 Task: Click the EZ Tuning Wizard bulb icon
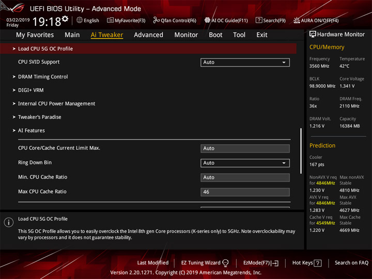point(225,262)
